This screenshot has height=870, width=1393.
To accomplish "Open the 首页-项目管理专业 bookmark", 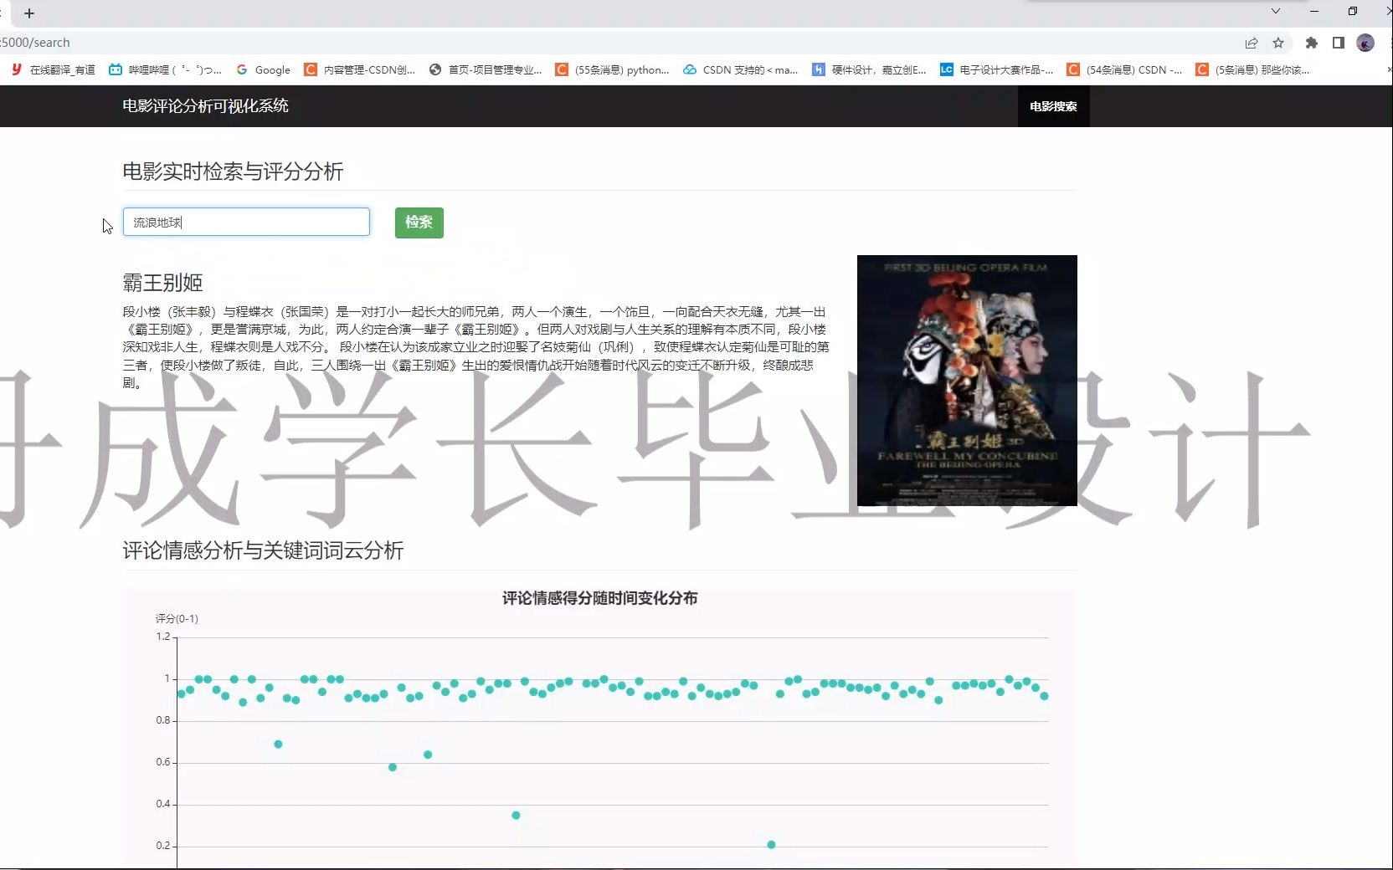I will (x=486, y=69).
